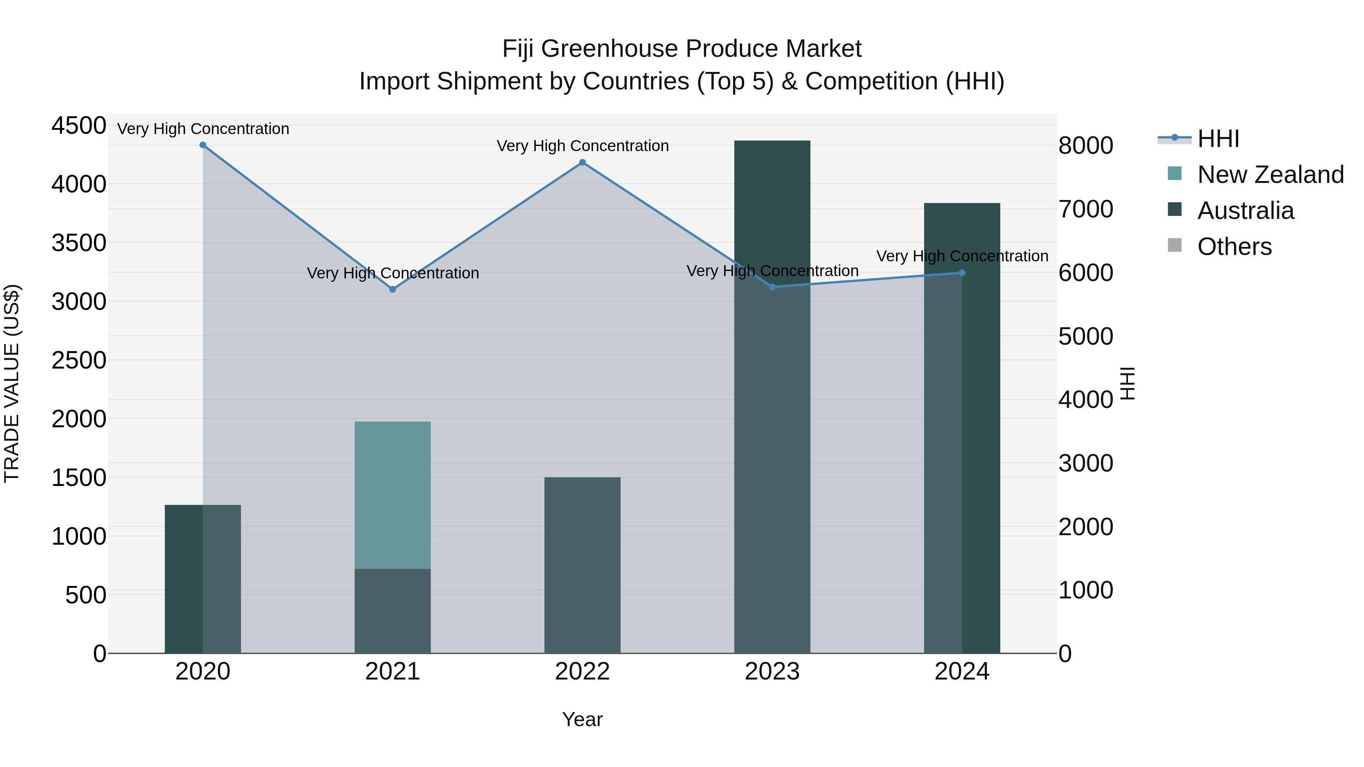This screenshot has height=767, width=1364.
Task: Select the 2023 HHI data point
Action: [772, 287]
